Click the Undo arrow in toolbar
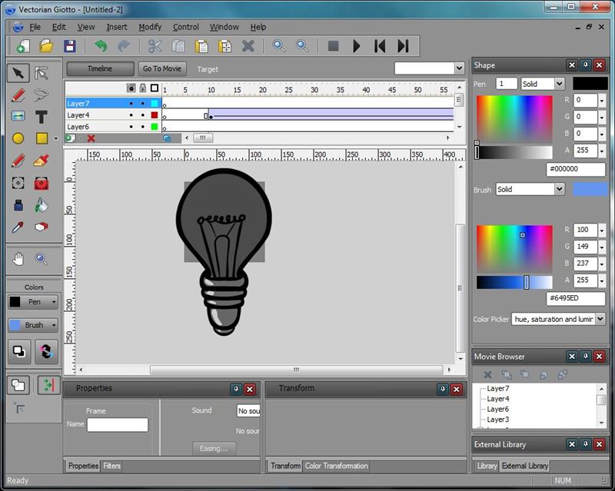The height and width of the screenshot is (491, 615). [x=100, y=46]
